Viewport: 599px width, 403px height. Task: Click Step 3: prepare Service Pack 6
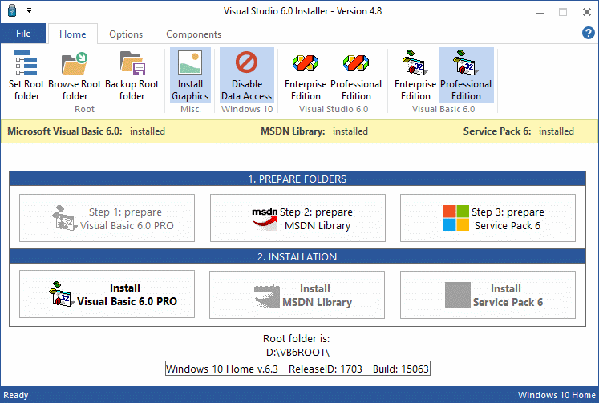(488, 218)
